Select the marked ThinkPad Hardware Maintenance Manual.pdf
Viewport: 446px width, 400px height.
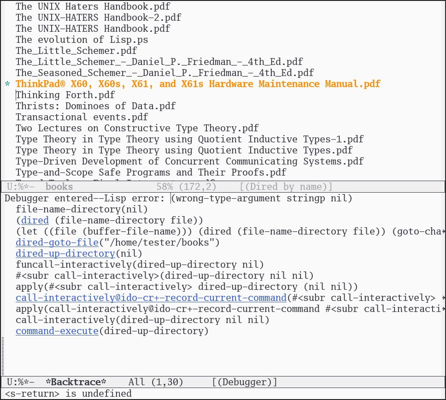(198, 84)
